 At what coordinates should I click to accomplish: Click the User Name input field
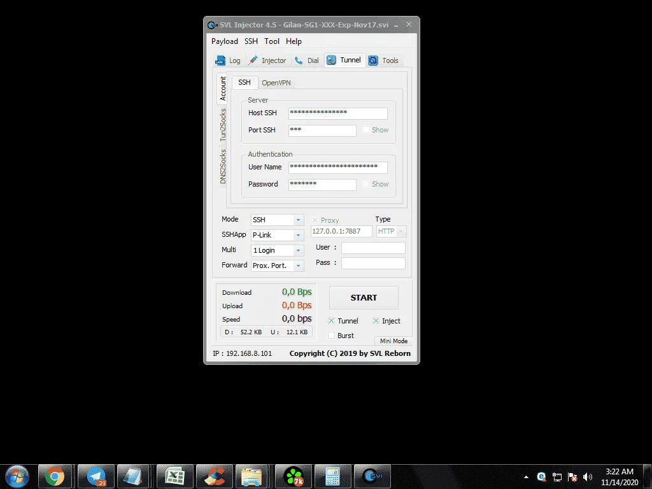(338, 167)
